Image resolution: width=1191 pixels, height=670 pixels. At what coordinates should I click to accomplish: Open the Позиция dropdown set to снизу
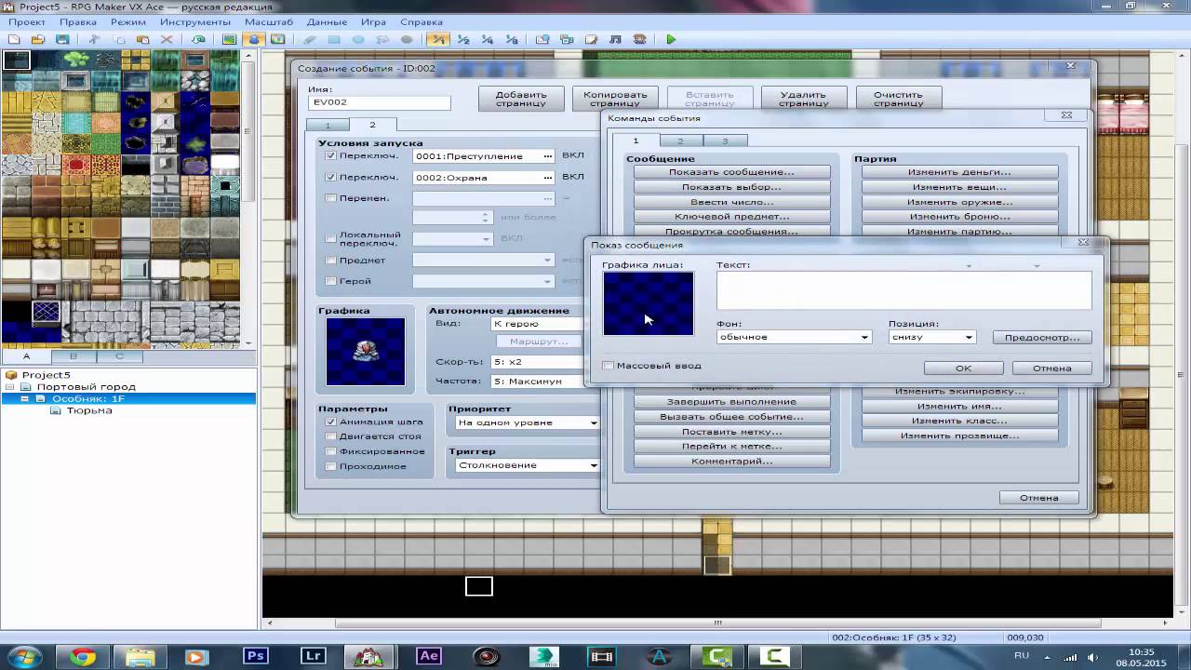tap(932, 337)
